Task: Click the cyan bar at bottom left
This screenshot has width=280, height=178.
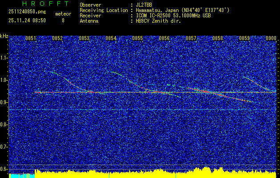Action: (21, 176)
